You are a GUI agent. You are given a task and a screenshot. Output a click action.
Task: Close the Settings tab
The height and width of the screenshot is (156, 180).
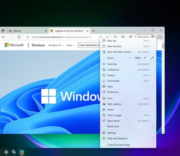pyautogui.click(x=46, y=31)
